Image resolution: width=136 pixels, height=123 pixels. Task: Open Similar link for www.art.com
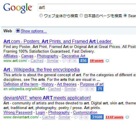pyautogui.click(x=53, y=61)
